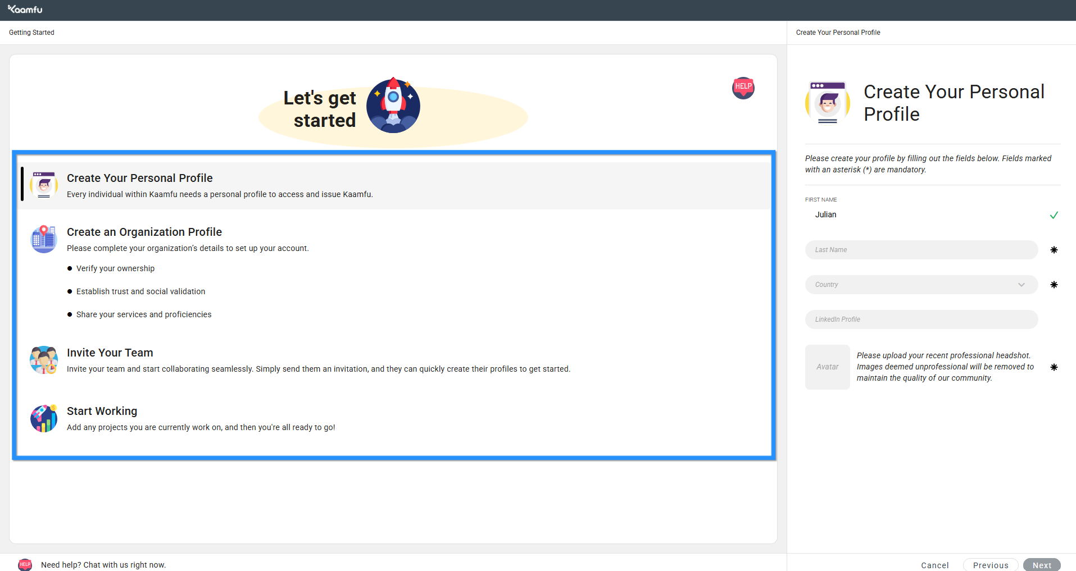The image size is (1076, 571).
Task: Click the rocket launch illustration
Action: pyautogui.click(x=393, y=106)
